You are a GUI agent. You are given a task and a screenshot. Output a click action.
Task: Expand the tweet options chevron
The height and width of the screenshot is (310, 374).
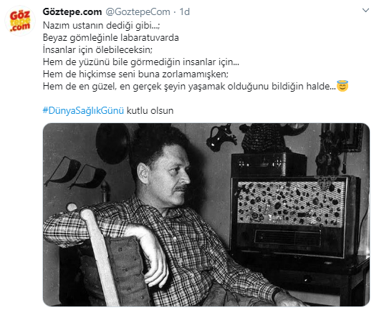pyautogui.click(x=365, y=10)
